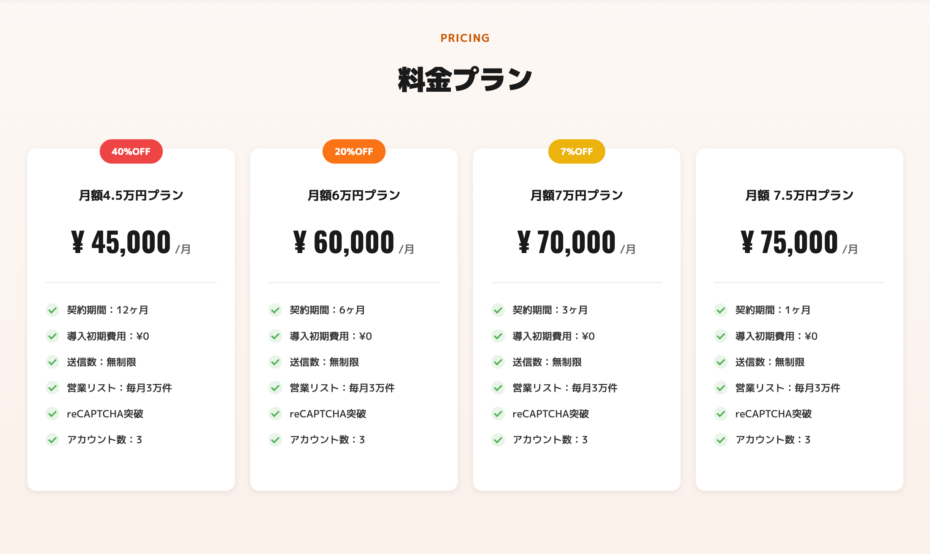Viewport: 930px width, 554px height.
Task: Click checkmark next to reCAPTCHA突破 in 4.5万円 plan
Action: coord(52,414)
